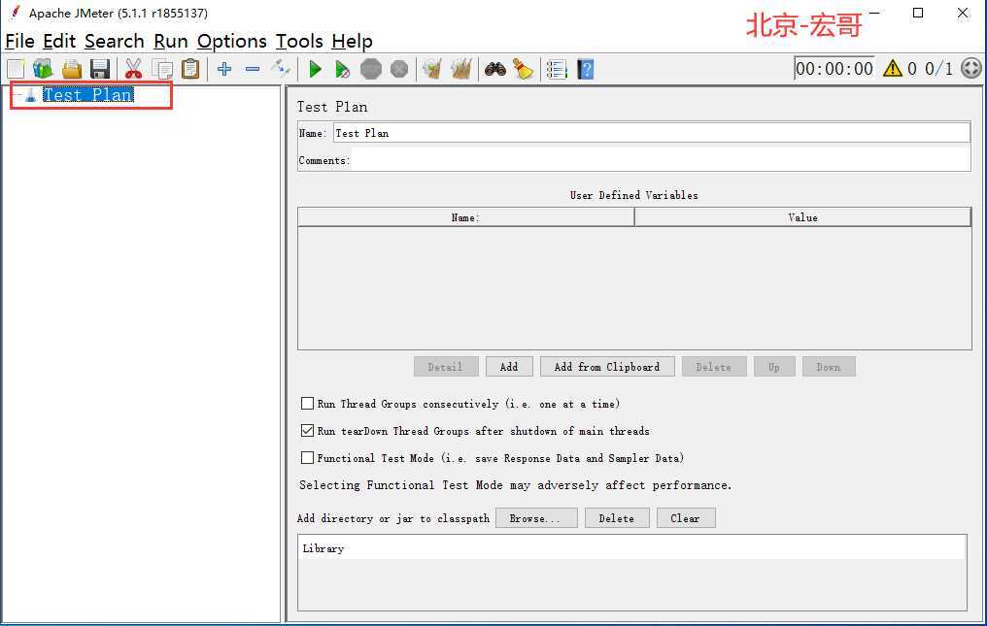Click the Cut scissors icon
Screen dimensions: 987x626
133,69
